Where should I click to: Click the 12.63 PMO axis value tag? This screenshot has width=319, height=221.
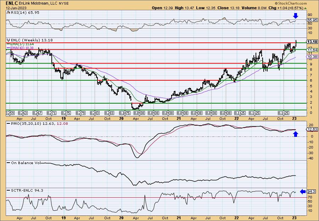point(312,129)
